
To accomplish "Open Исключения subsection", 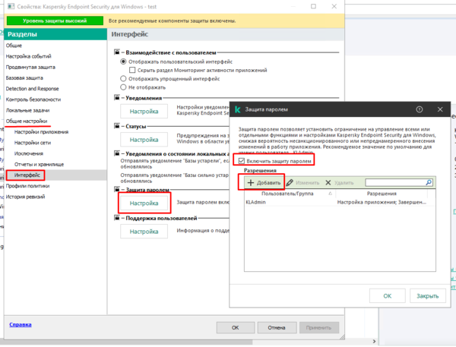I will 29,153.
